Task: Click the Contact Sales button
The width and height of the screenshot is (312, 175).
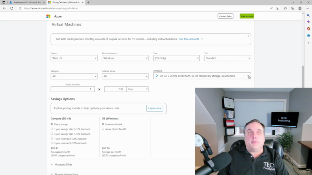Action: pyautogui.click(x=225, y=16)
